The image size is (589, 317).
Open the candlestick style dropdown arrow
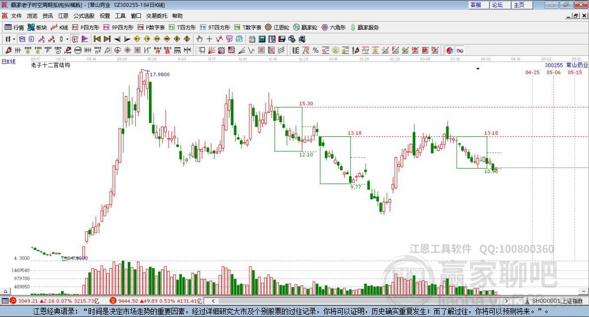pos(67,39)
